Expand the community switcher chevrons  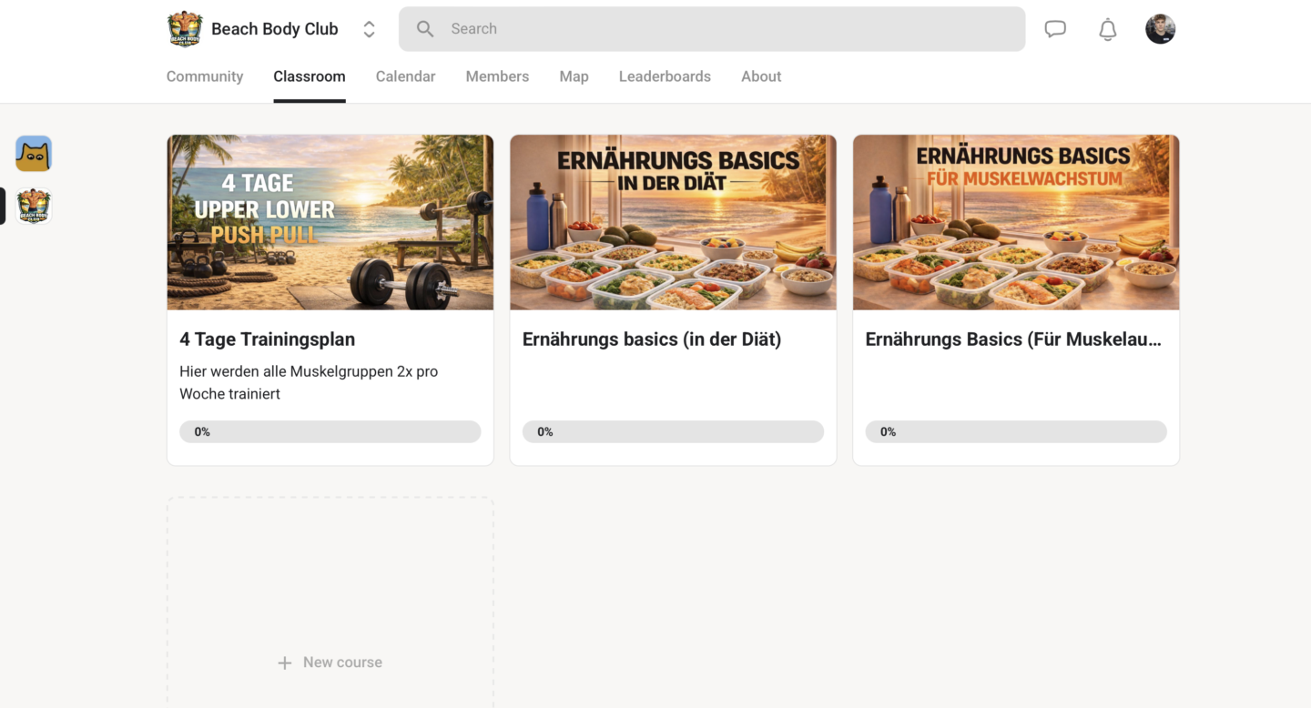click(369, 29)
